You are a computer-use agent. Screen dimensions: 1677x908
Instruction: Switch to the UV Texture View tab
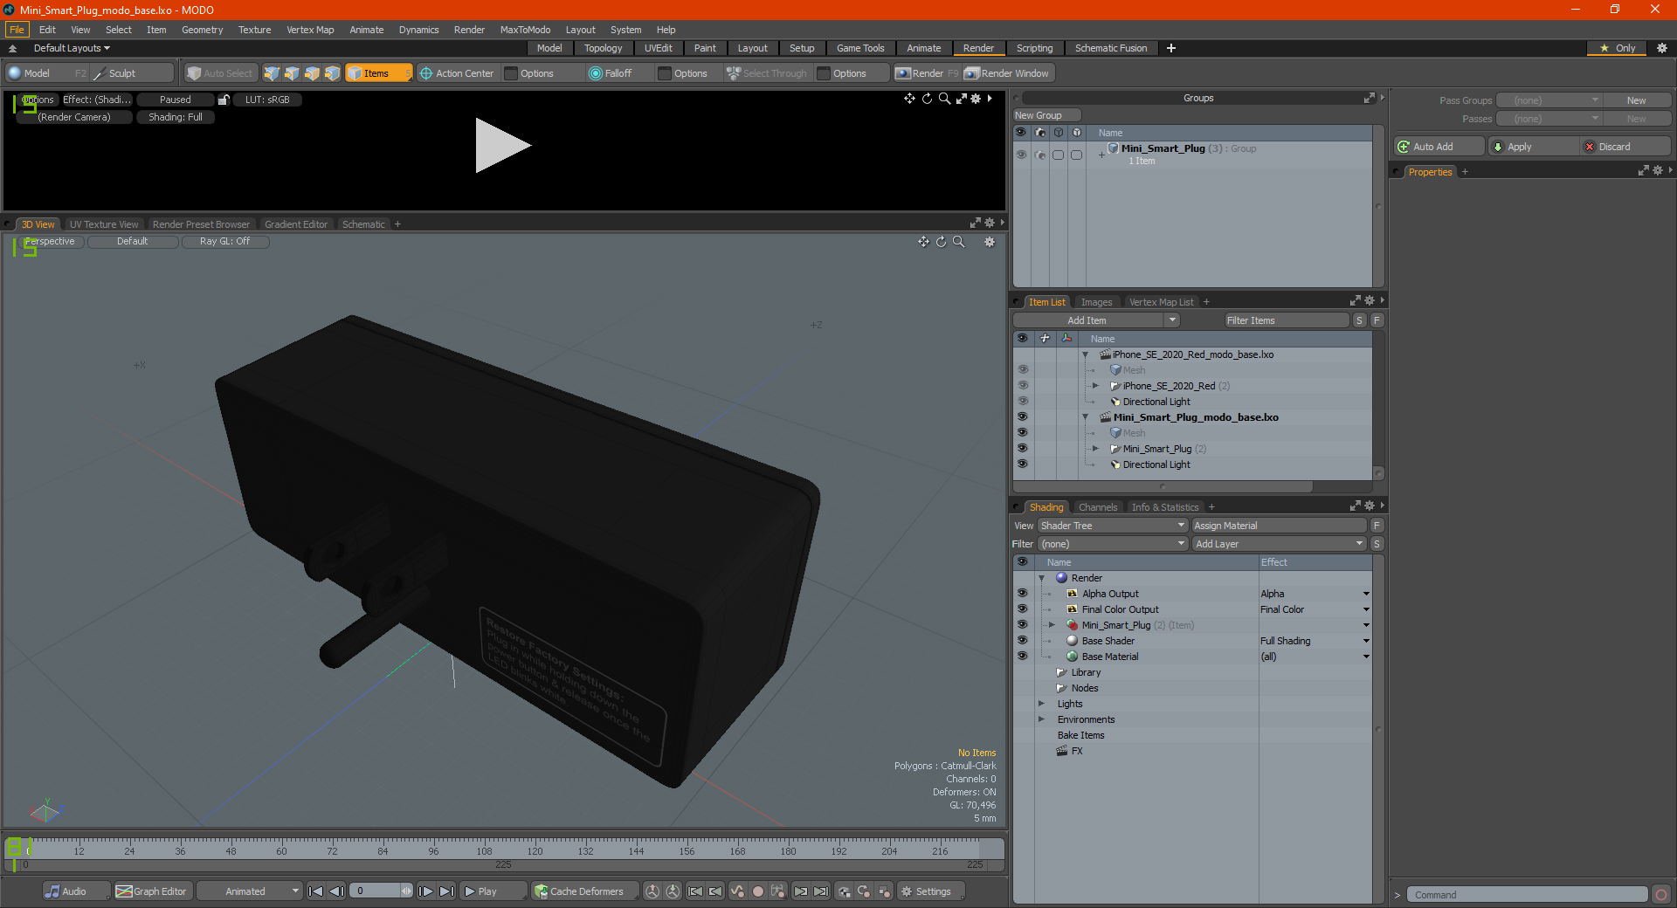coord(104,224)
